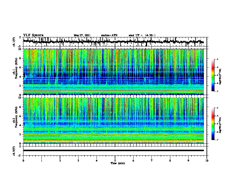Click the flat black ch.3 voltage trace
Screen dimensions: 233x180
point(114,151)
